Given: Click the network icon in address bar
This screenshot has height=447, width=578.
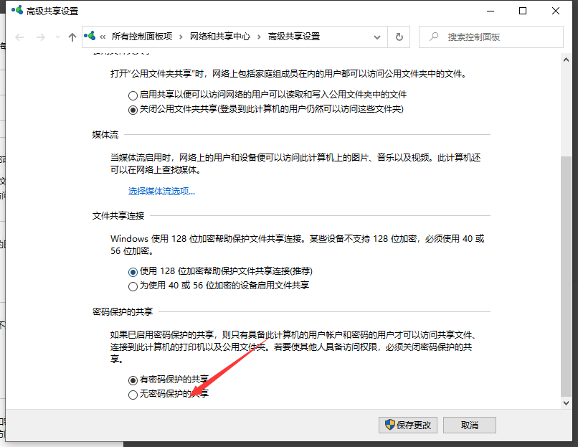Looking at the screenshot, I should [90, 37].
